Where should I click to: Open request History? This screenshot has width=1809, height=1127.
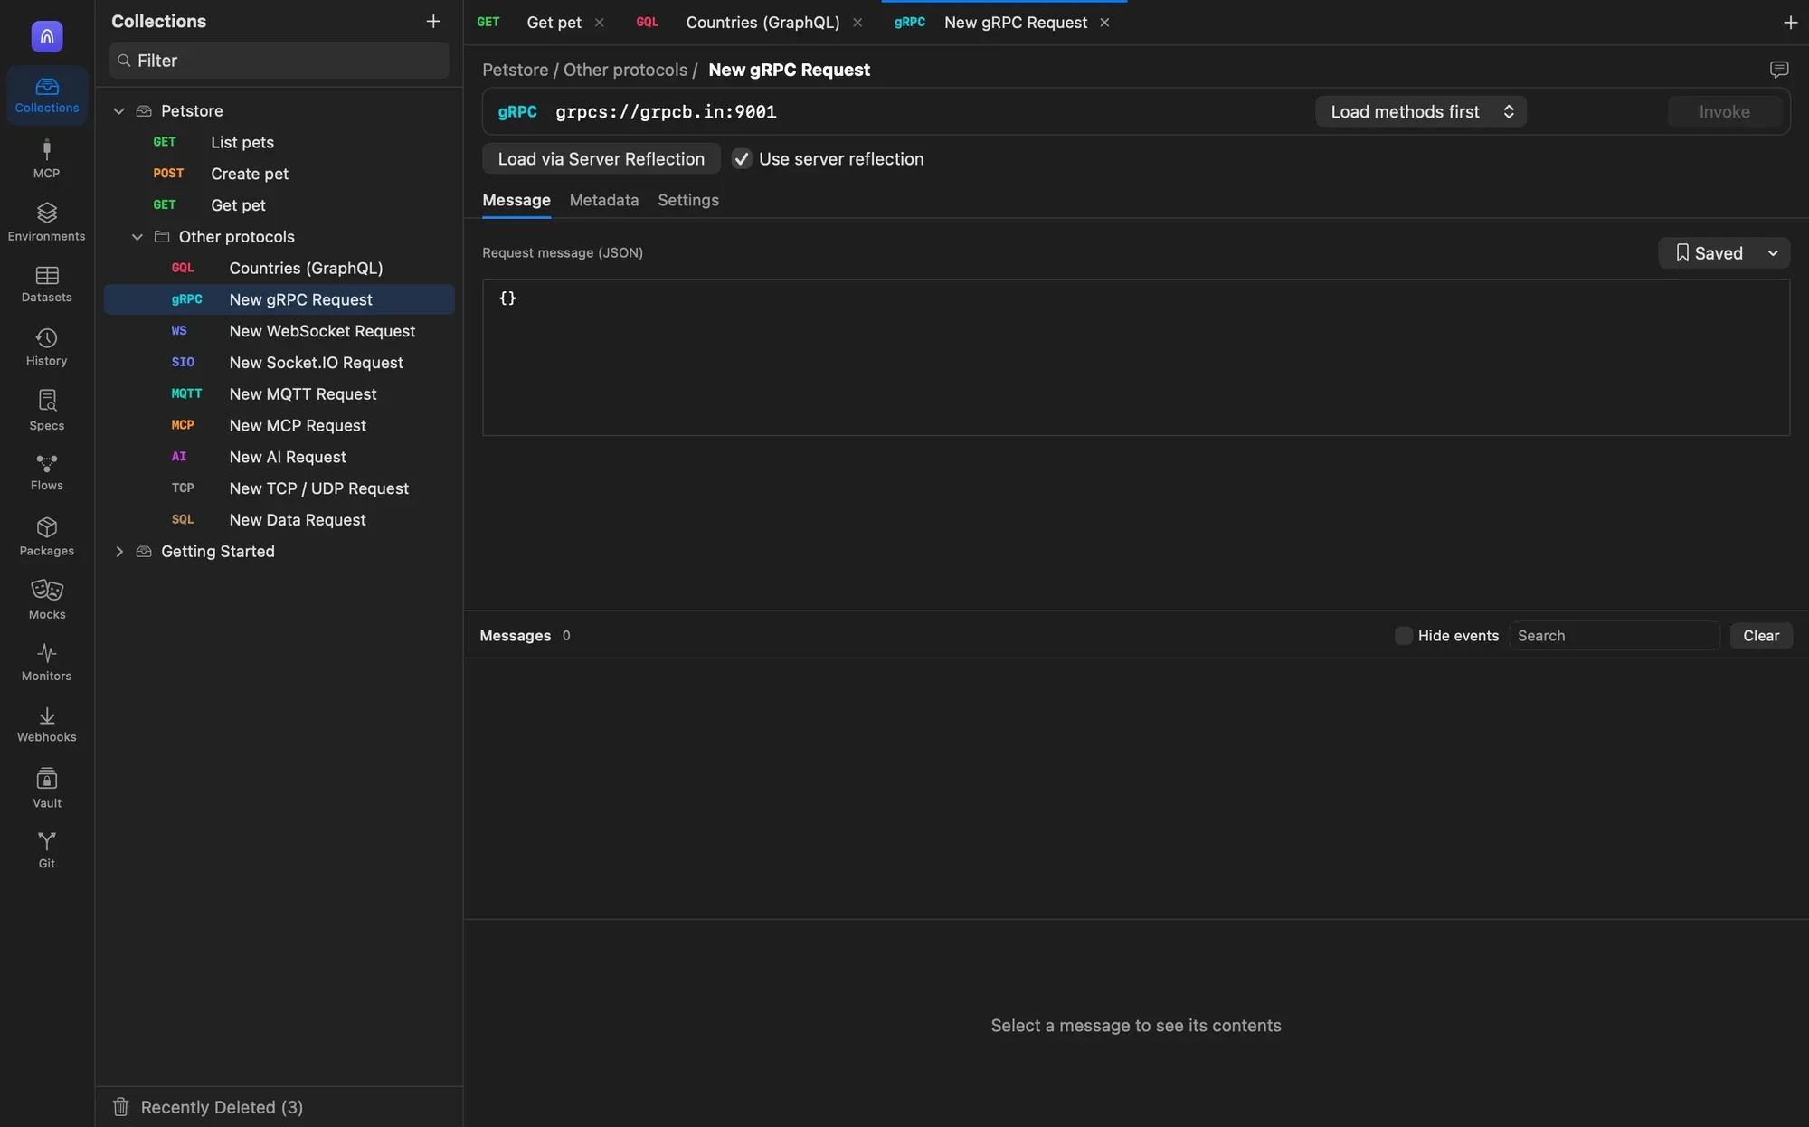coord(46,346)
